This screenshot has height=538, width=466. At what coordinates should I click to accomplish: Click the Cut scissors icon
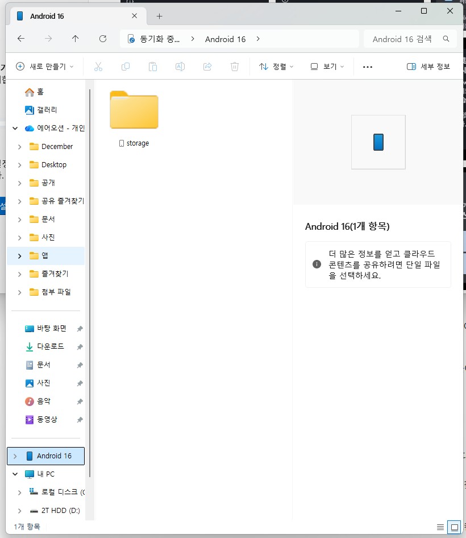(98, 67)
